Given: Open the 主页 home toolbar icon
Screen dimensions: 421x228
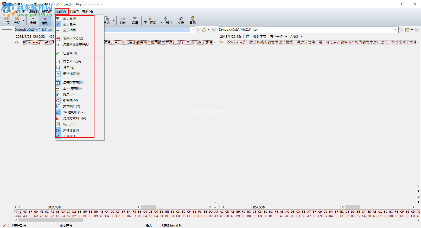Looking at the screenshot, I should tap(7, 21).
